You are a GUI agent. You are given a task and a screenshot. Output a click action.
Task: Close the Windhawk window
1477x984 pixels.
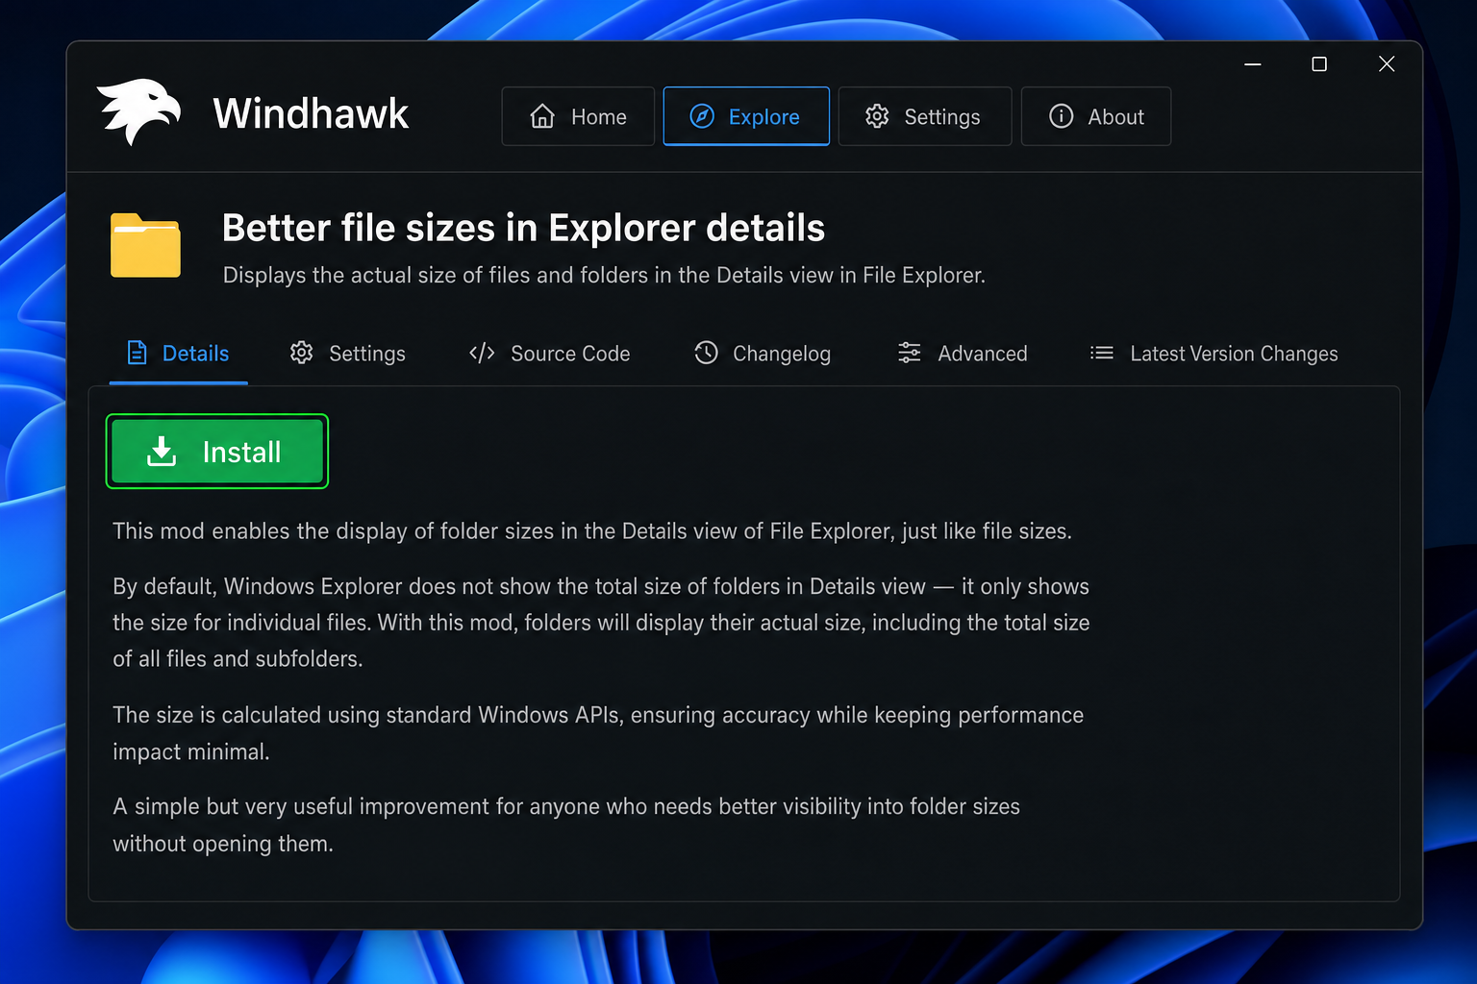(1387, 64)
